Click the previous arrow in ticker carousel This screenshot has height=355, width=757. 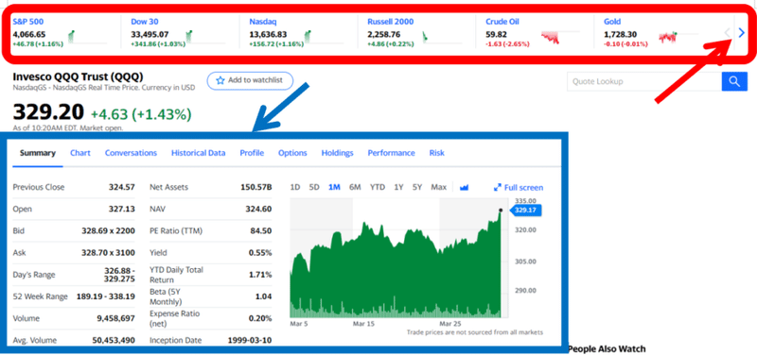pyautogui.click(x=728, y=33)
